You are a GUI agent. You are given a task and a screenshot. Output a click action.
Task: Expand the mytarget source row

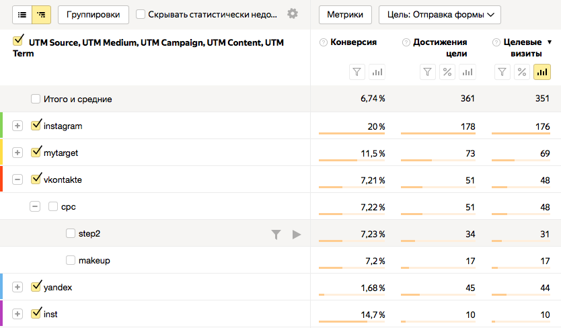tap(17, 153)
